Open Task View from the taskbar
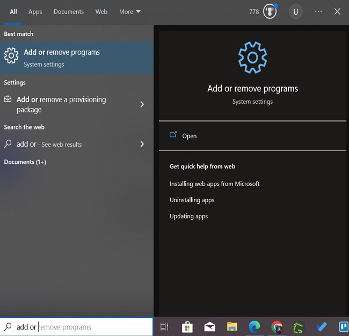Viewport: 349px width, 336px height. pos(164,327)
